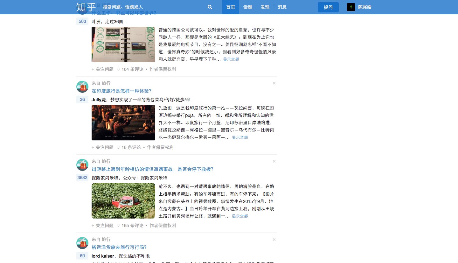Dismiss the 在印度旅行 feed item
Image resolution: width=458 pixels, height=263 pixels.
tap(274, 83)
